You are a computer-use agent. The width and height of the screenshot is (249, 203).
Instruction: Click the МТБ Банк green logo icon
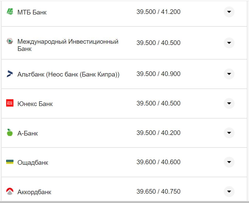(x=10, y=12)
